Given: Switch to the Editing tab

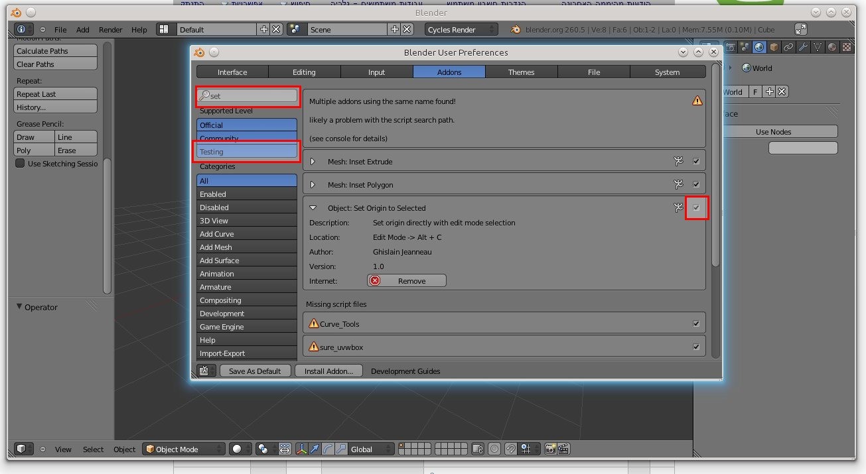Looking at the screenshot, I should pyautogui.click(x=304, y=72).
